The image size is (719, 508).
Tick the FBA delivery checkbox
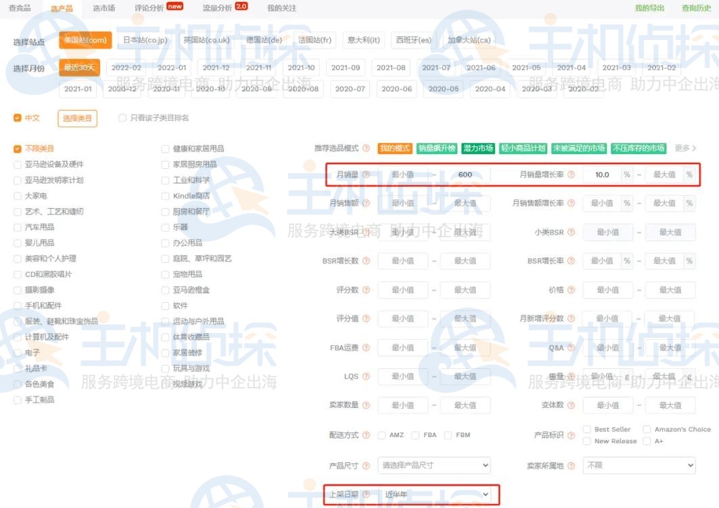(x=415, y=435)
